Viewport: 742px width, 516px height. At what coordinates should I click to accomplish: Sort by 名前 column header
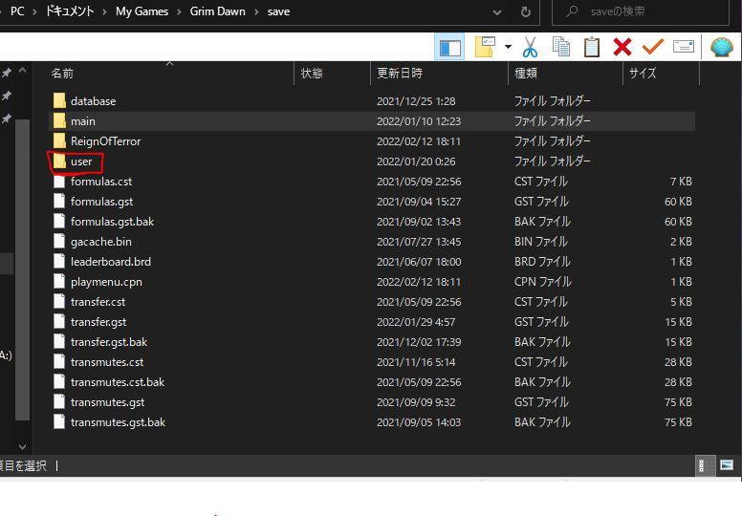tap(62, 74)
